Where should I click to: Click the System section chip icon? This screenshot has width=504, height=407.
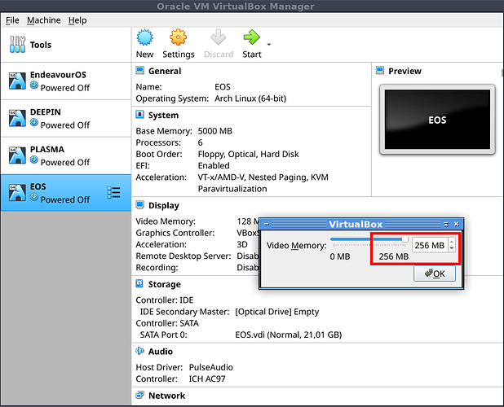coord(139,115)
